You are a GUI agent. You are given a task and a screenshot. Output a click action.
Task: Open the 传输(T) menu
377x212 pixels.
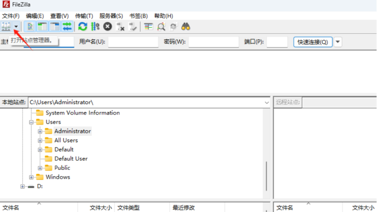pos(84,16)
